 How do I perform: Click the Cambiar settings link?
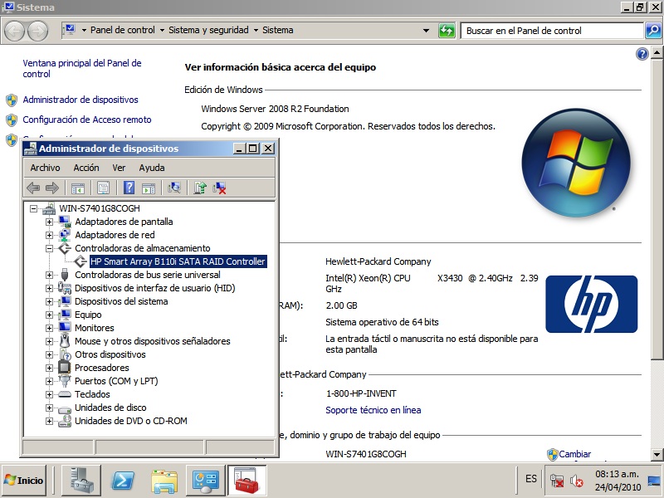coord(574,454)
